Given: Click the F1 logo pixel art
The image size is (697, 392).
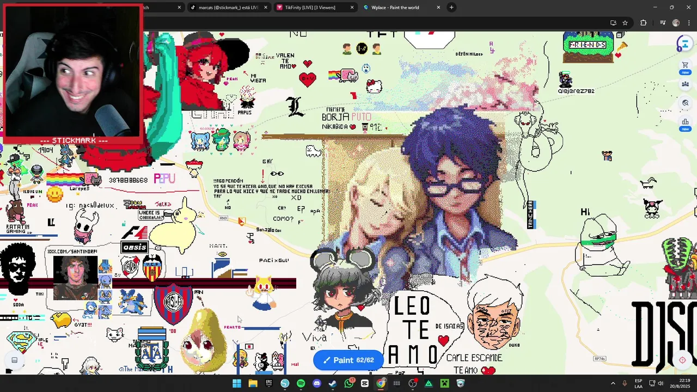Looking at the screenshot, I should click(134, 234).
